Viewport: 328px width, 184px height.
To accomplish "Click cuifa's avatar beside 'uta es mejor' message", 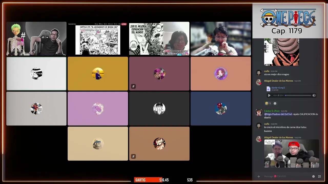I will click(259, 73).
